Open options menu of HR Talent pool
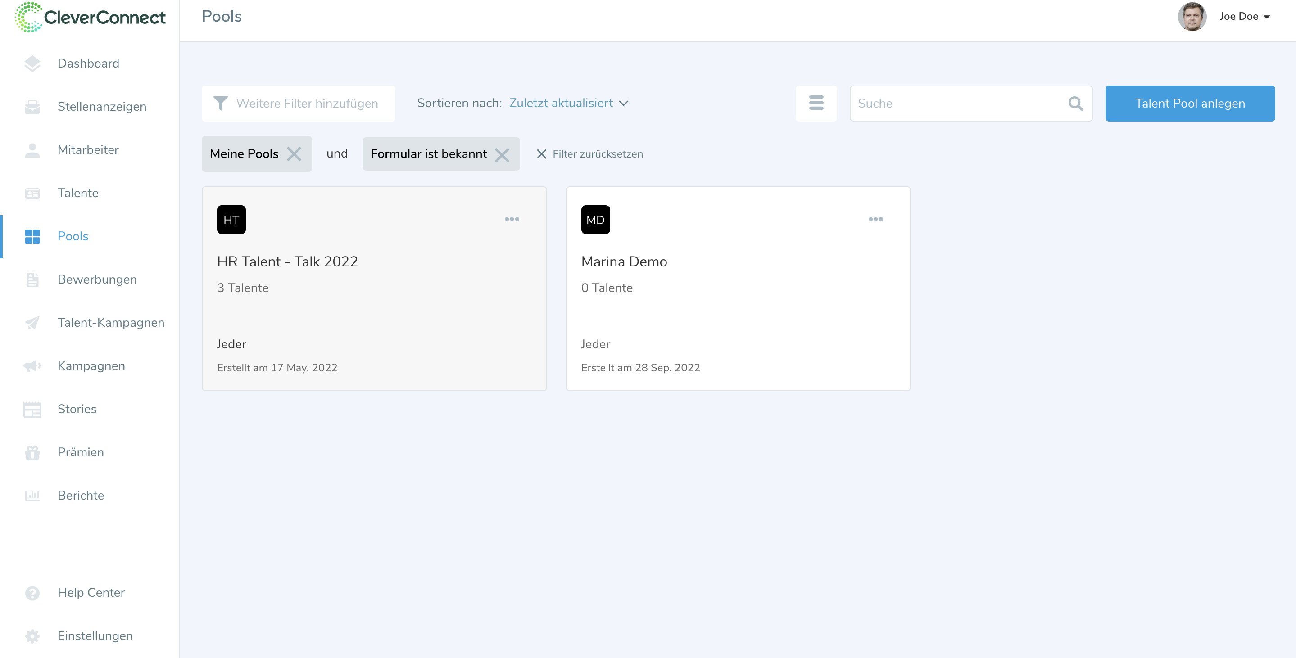 pos(511,219)
